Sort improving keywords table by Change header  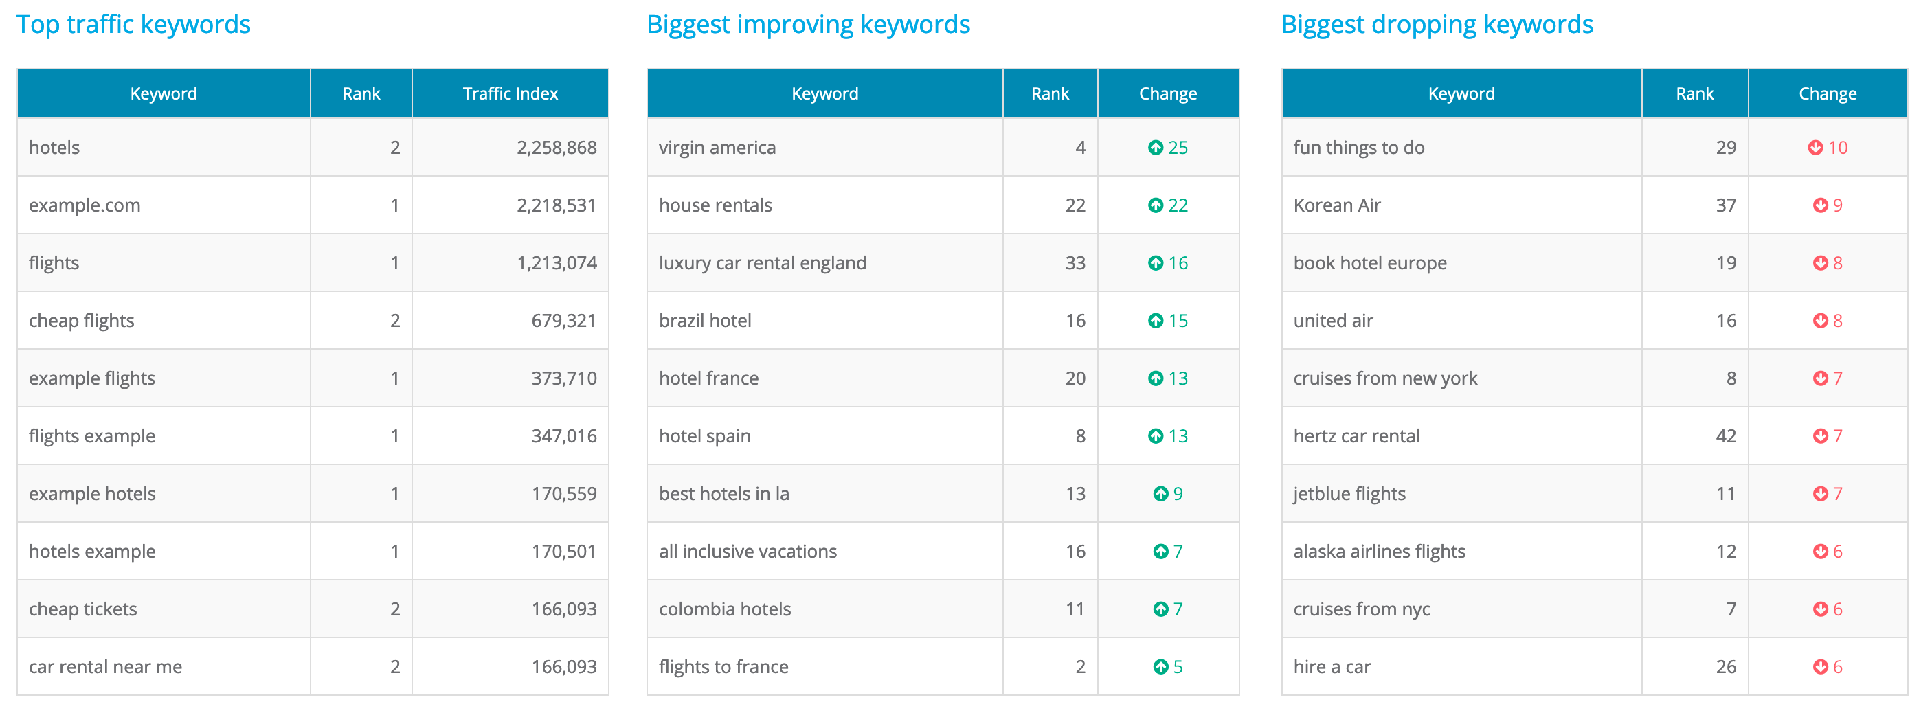click(x=1167, y=93)
